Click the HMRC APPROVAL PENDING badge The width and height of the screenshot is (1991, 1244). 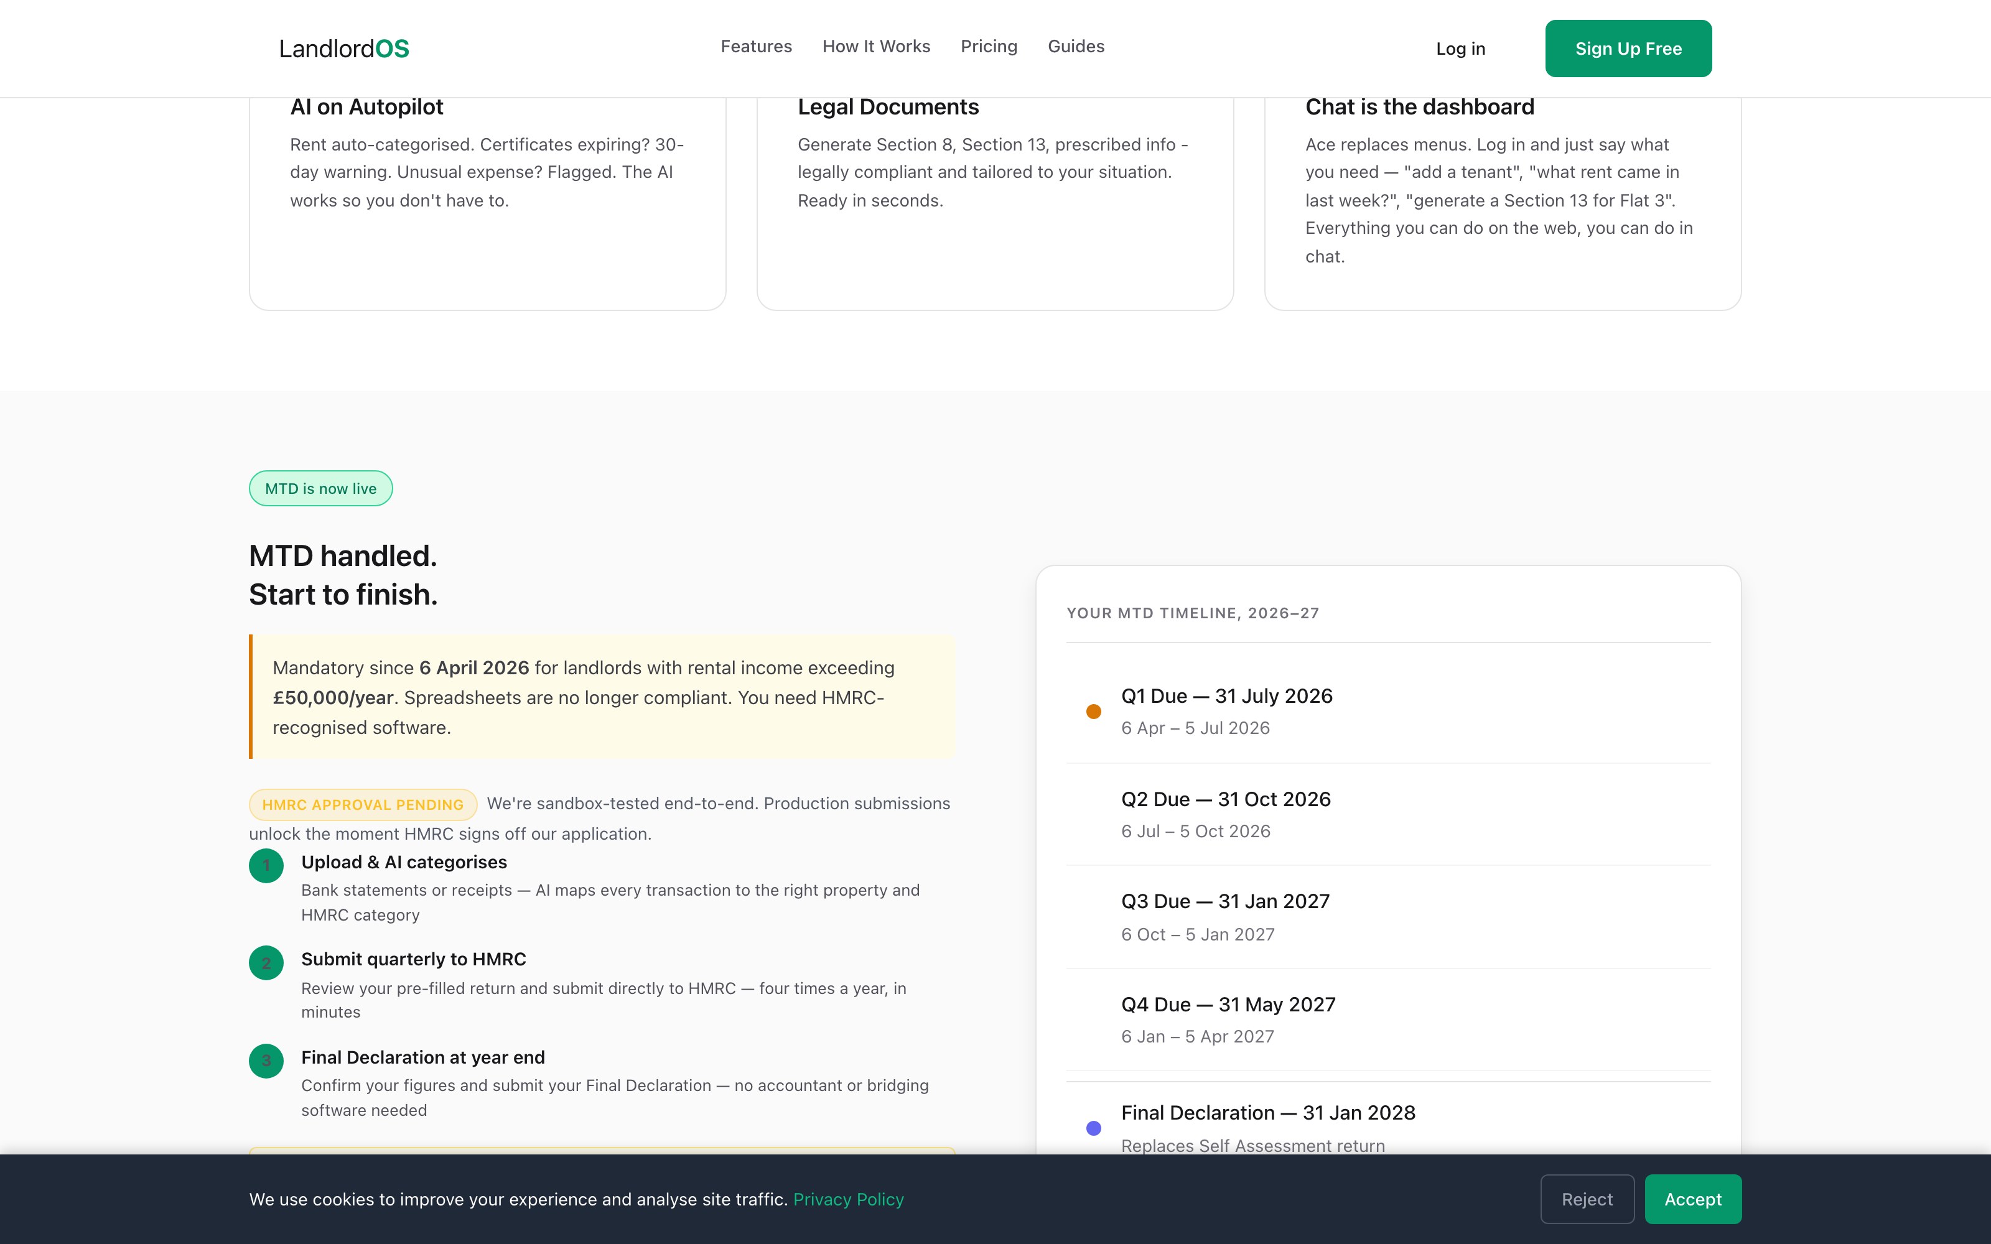363,805
